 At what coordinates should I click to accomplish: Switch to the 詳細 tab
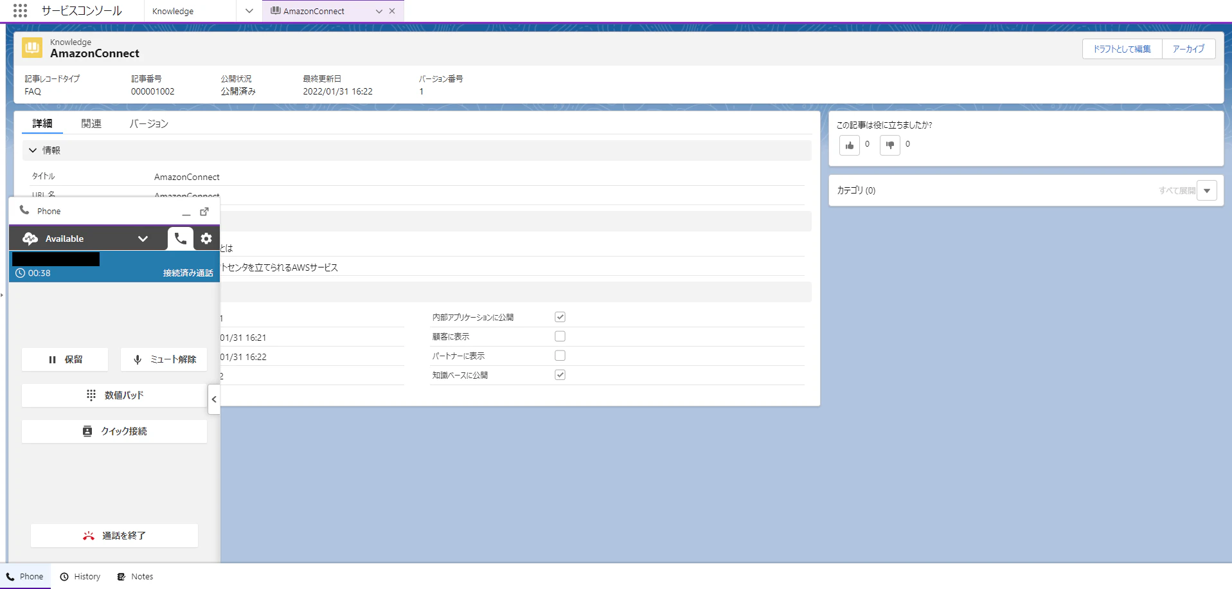click(x=42, y=123)
